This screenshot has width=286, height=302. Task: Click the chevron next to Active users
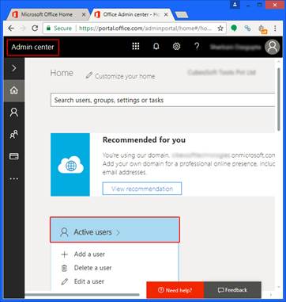pos(118,232)
